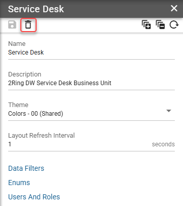This screenshot has width=183, height=206.
Task: Click the Name field label
Action: coord(17,44)
